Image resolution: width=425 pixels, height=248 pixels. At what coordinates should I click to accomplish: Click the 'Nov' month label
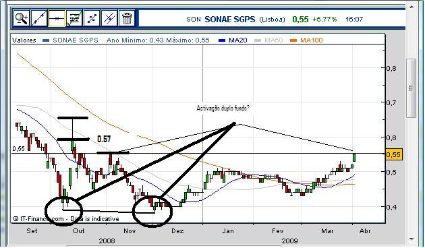pyautogui.click(x=130, y=231)
